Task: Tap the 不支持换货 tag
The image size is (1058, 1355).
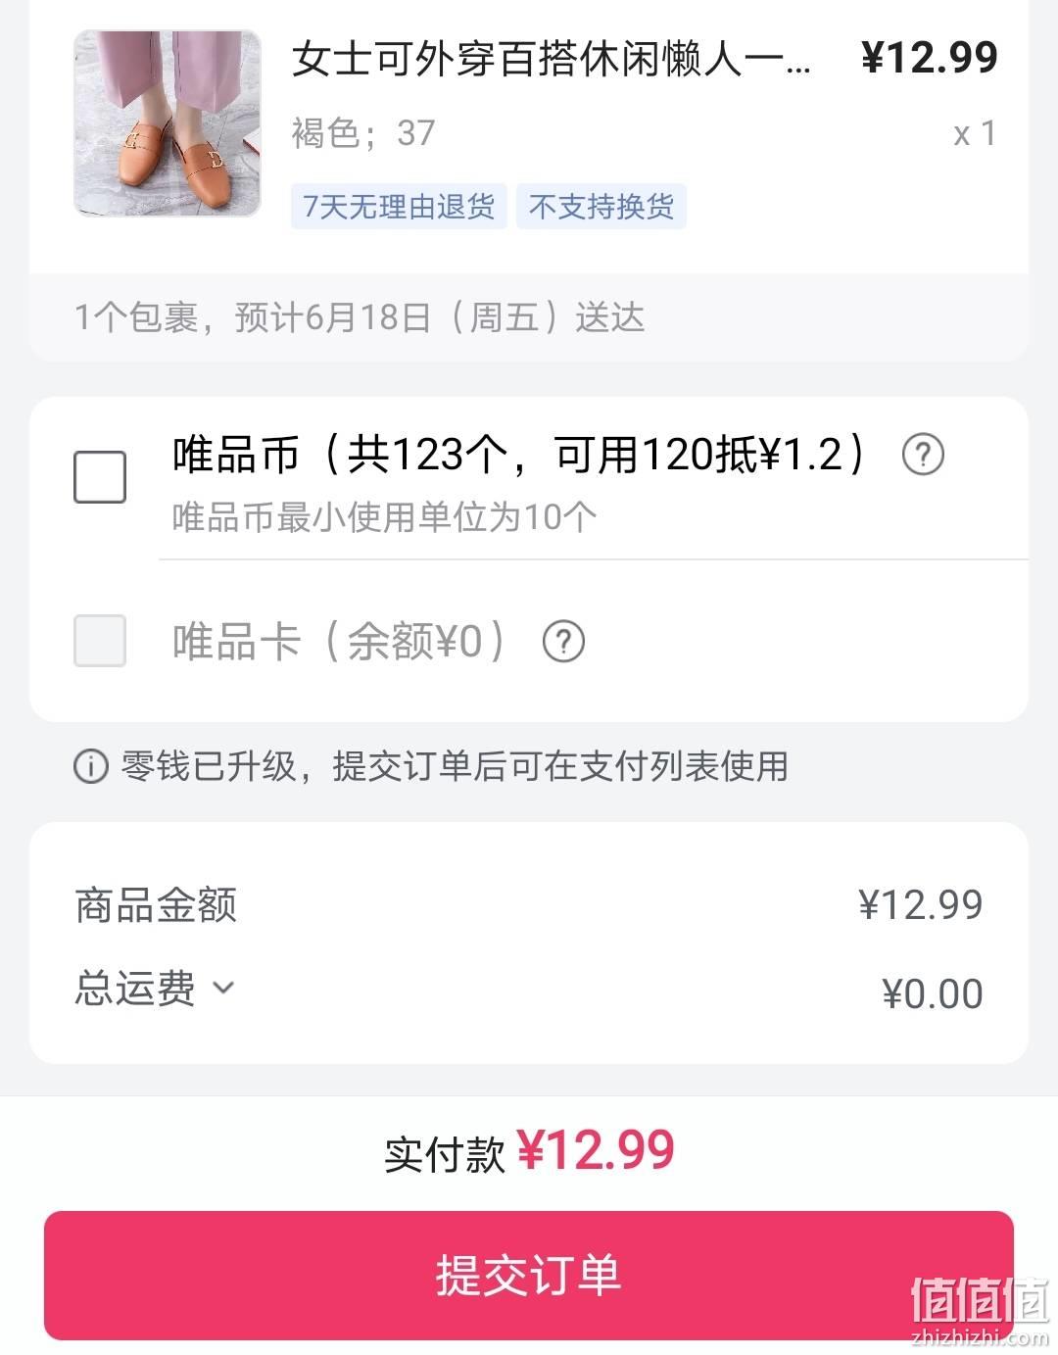Action: tap(601, 207)
